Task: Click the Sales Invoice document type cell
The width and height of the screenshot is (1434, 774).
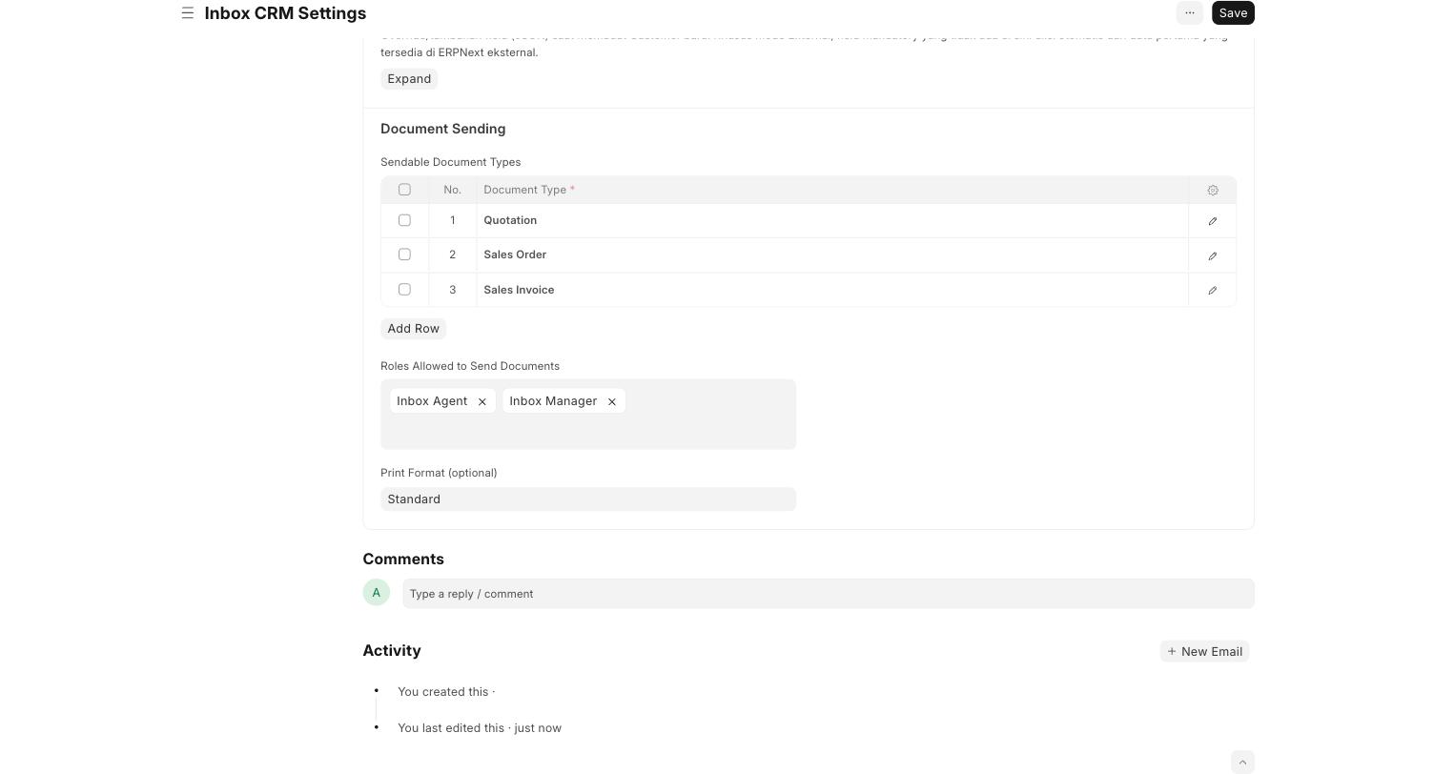Action: [x=832, y=290]
